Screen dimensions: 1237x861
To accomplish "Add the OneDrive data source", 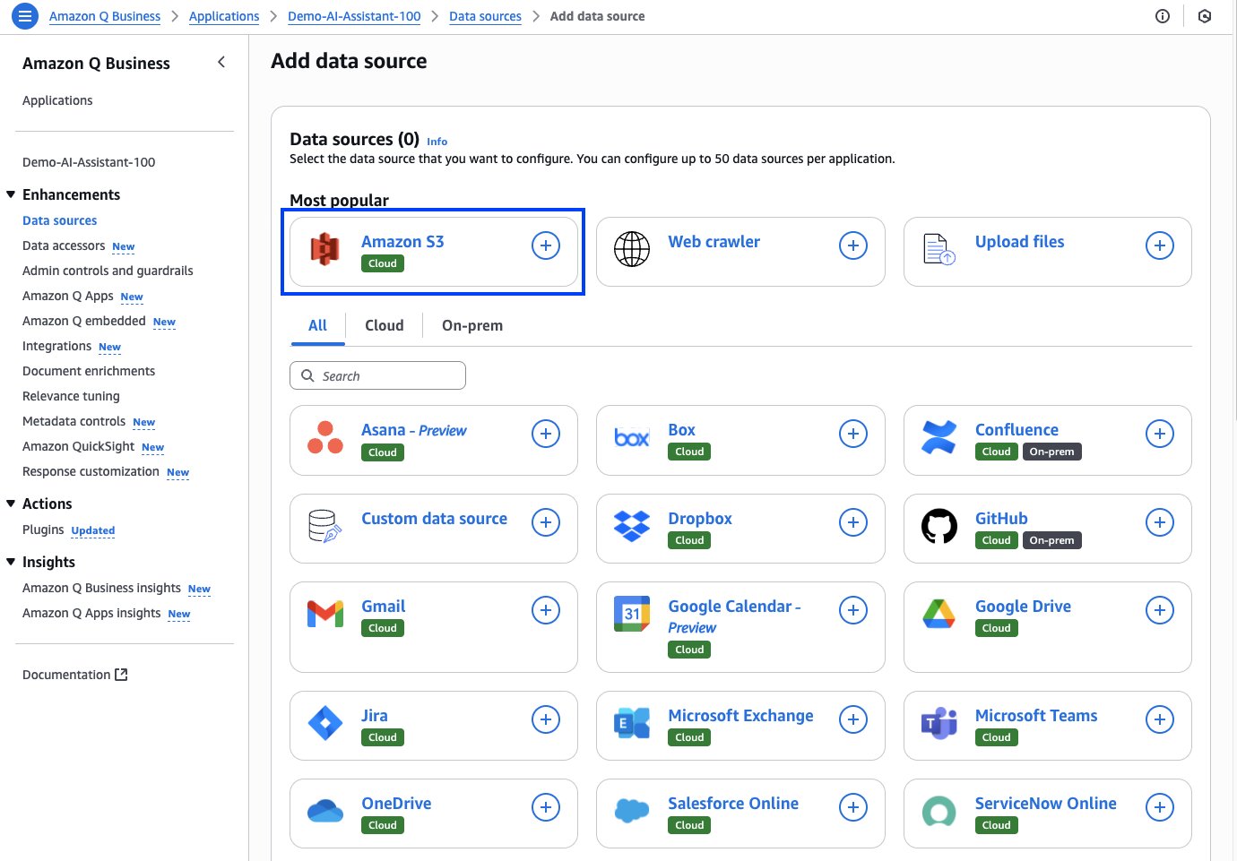I will tap(546, 807).
